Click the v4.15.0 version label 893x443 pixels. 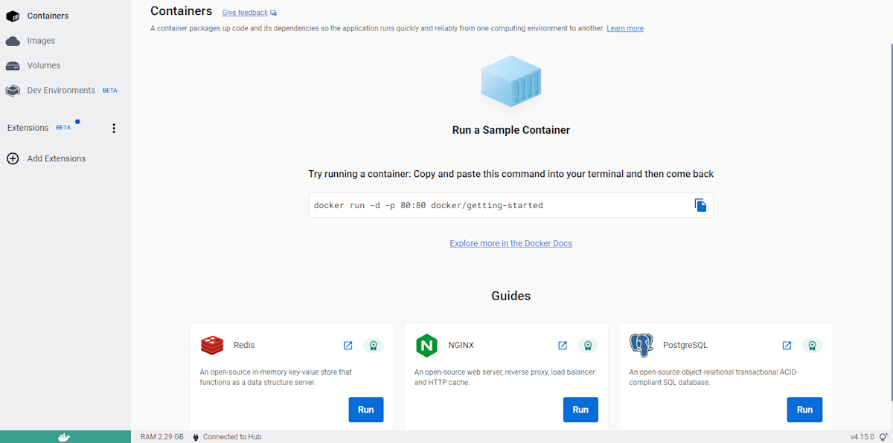tap(862, 437)
